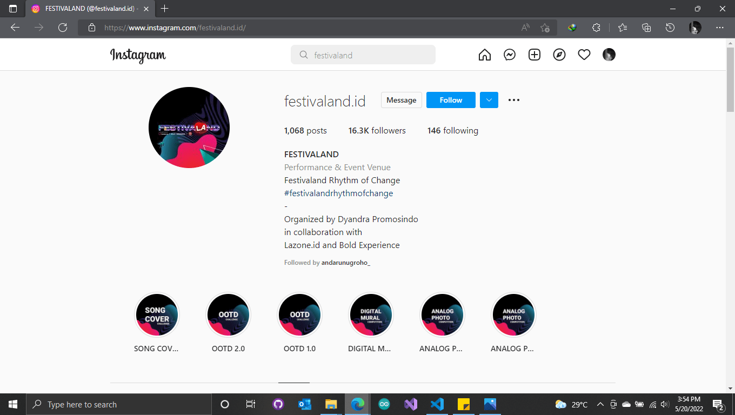Screen dimensions: 735x415
Task: Expand suggested accounts dropdown arrow
Action: pyautogui.click(x=489, y=100)
